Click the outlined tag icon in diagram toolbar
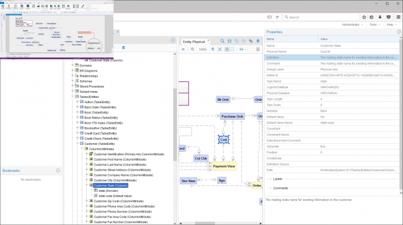 [x=237, y=41]
